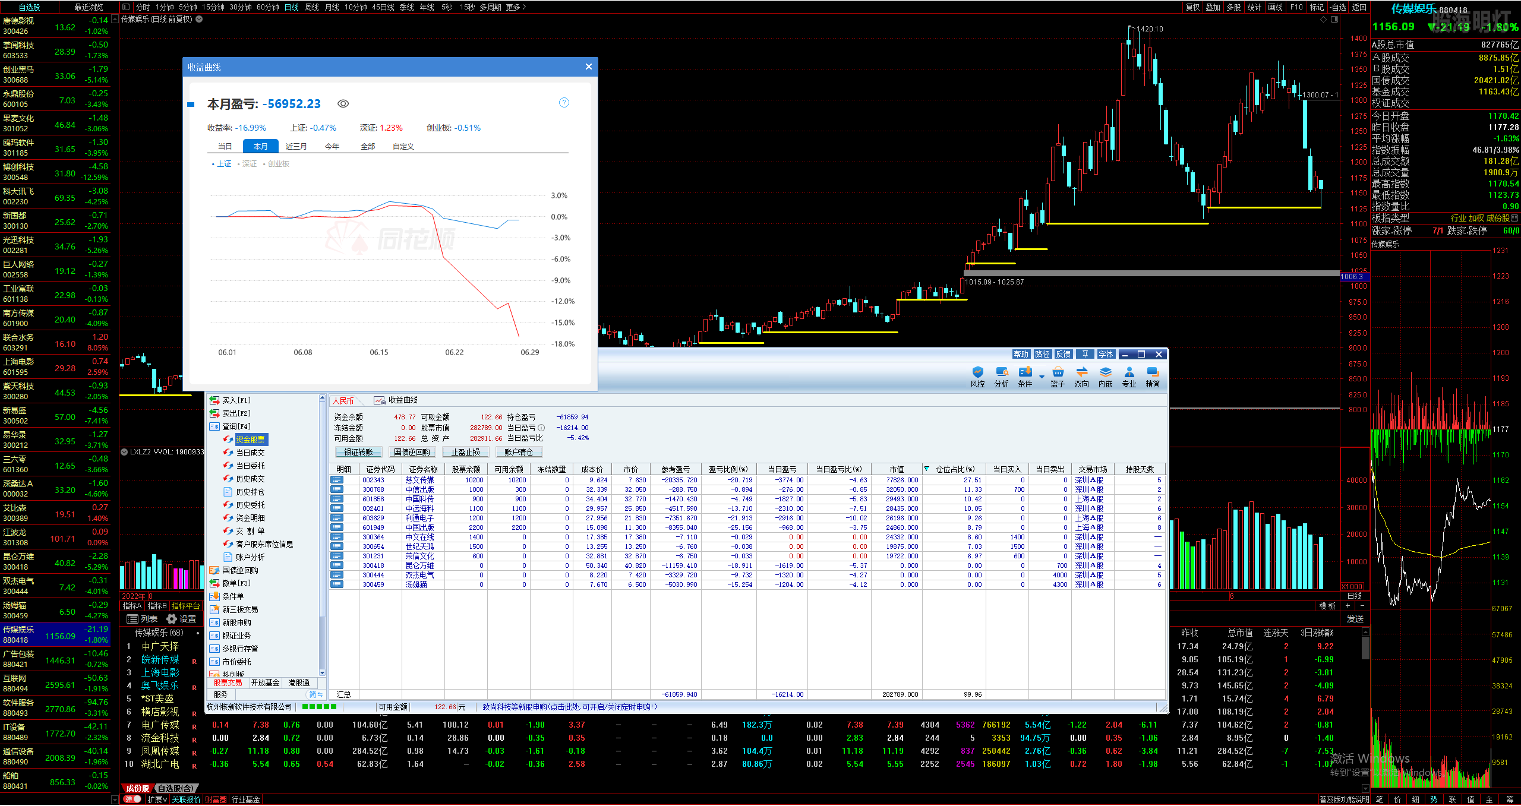Image resolution: width=1521 pixels, height=806 pixels.
Task: Click the 止盈止损 button
Action: [x=465, y=452]
